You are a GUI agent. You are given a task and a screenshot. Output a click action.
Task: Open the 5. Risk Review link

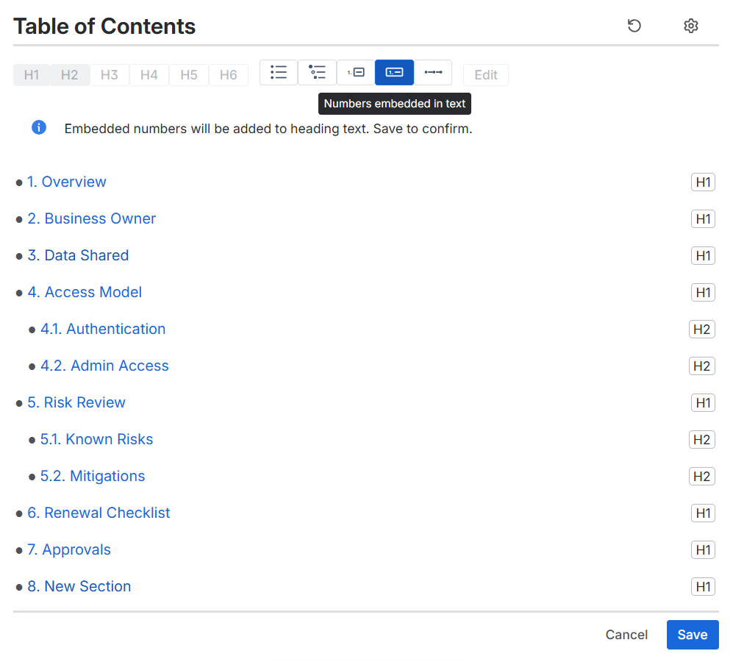pyautogui.click(x=76, y=402)
